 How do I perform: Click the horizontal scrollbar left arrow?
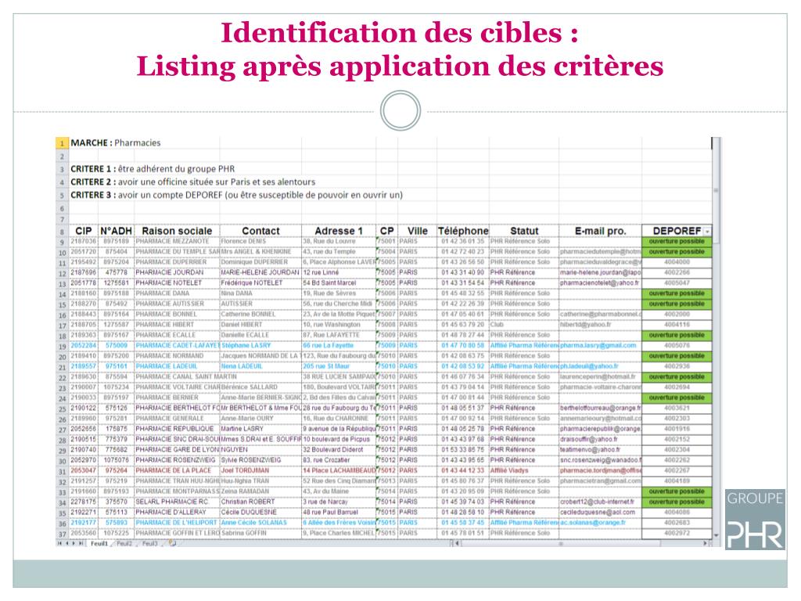tap(457, 544)
